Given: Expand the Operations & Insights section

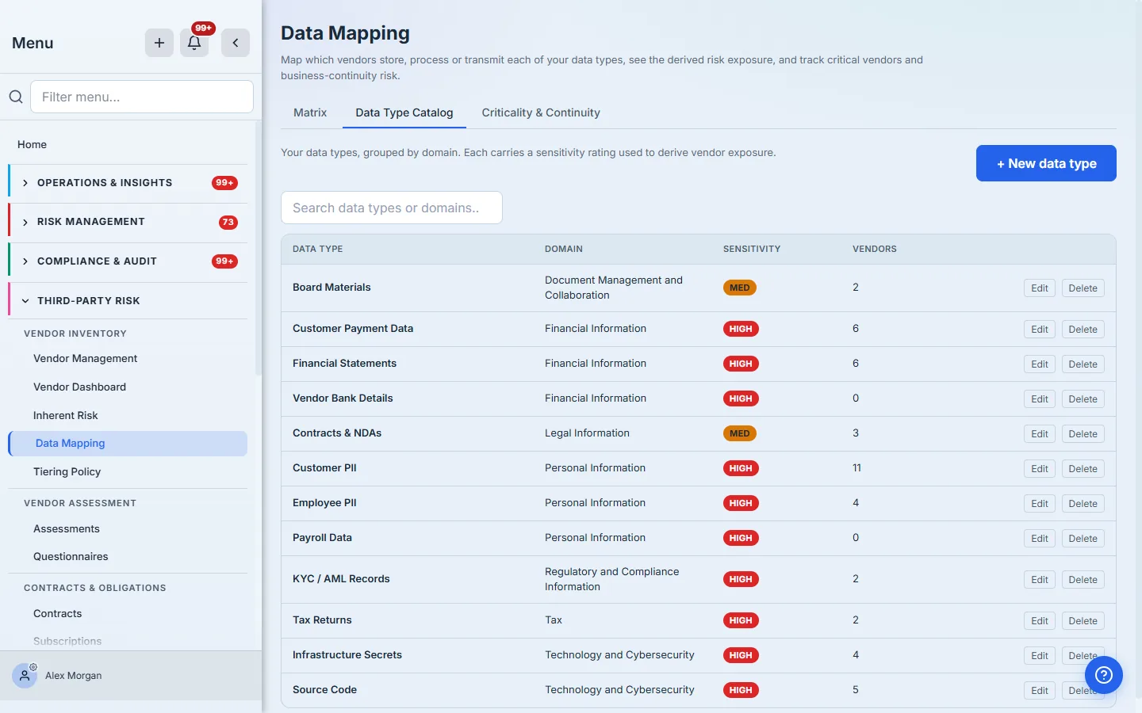Looking at the screenshot, I should (x=128, y=183).
